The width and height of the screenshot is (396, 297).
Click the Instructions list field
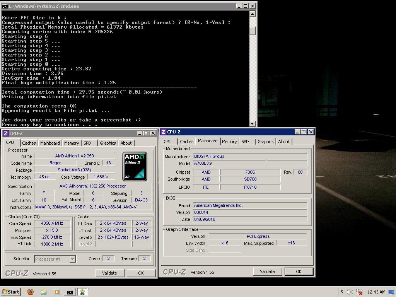point(93,207)
